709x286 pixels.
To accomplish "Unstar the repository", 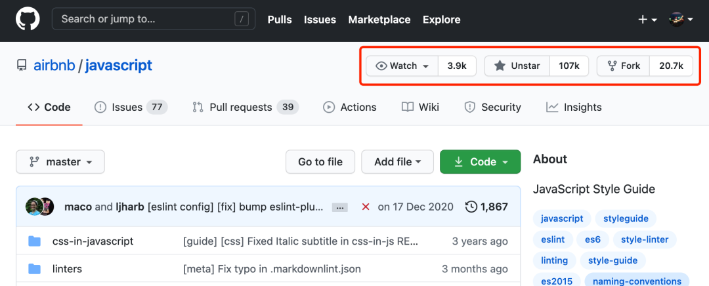I will click(517, 66).
